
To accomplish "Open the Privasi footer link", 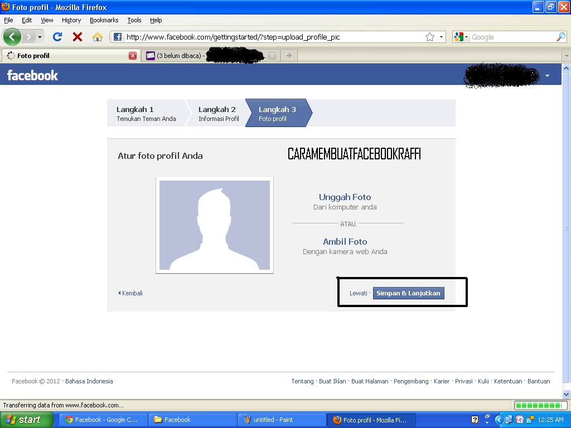I will coord(464,381).
